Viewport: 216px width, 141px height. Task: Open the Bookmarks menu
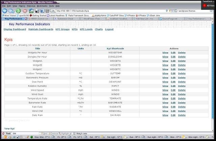coord(42,6)
